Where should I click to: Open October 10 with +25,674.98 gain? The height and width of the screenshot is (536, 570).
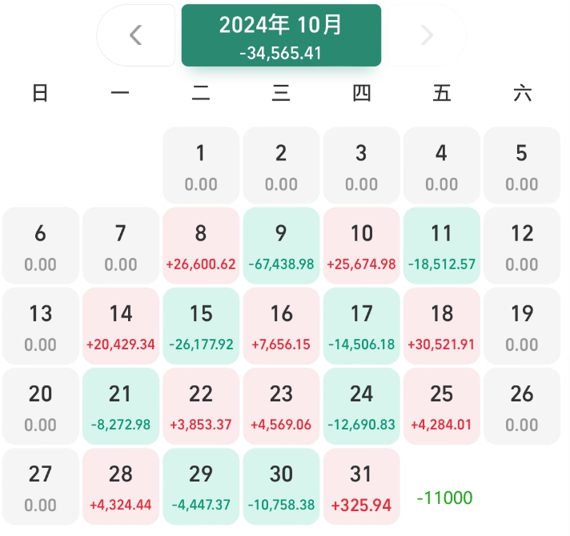[x=362, y=246]
